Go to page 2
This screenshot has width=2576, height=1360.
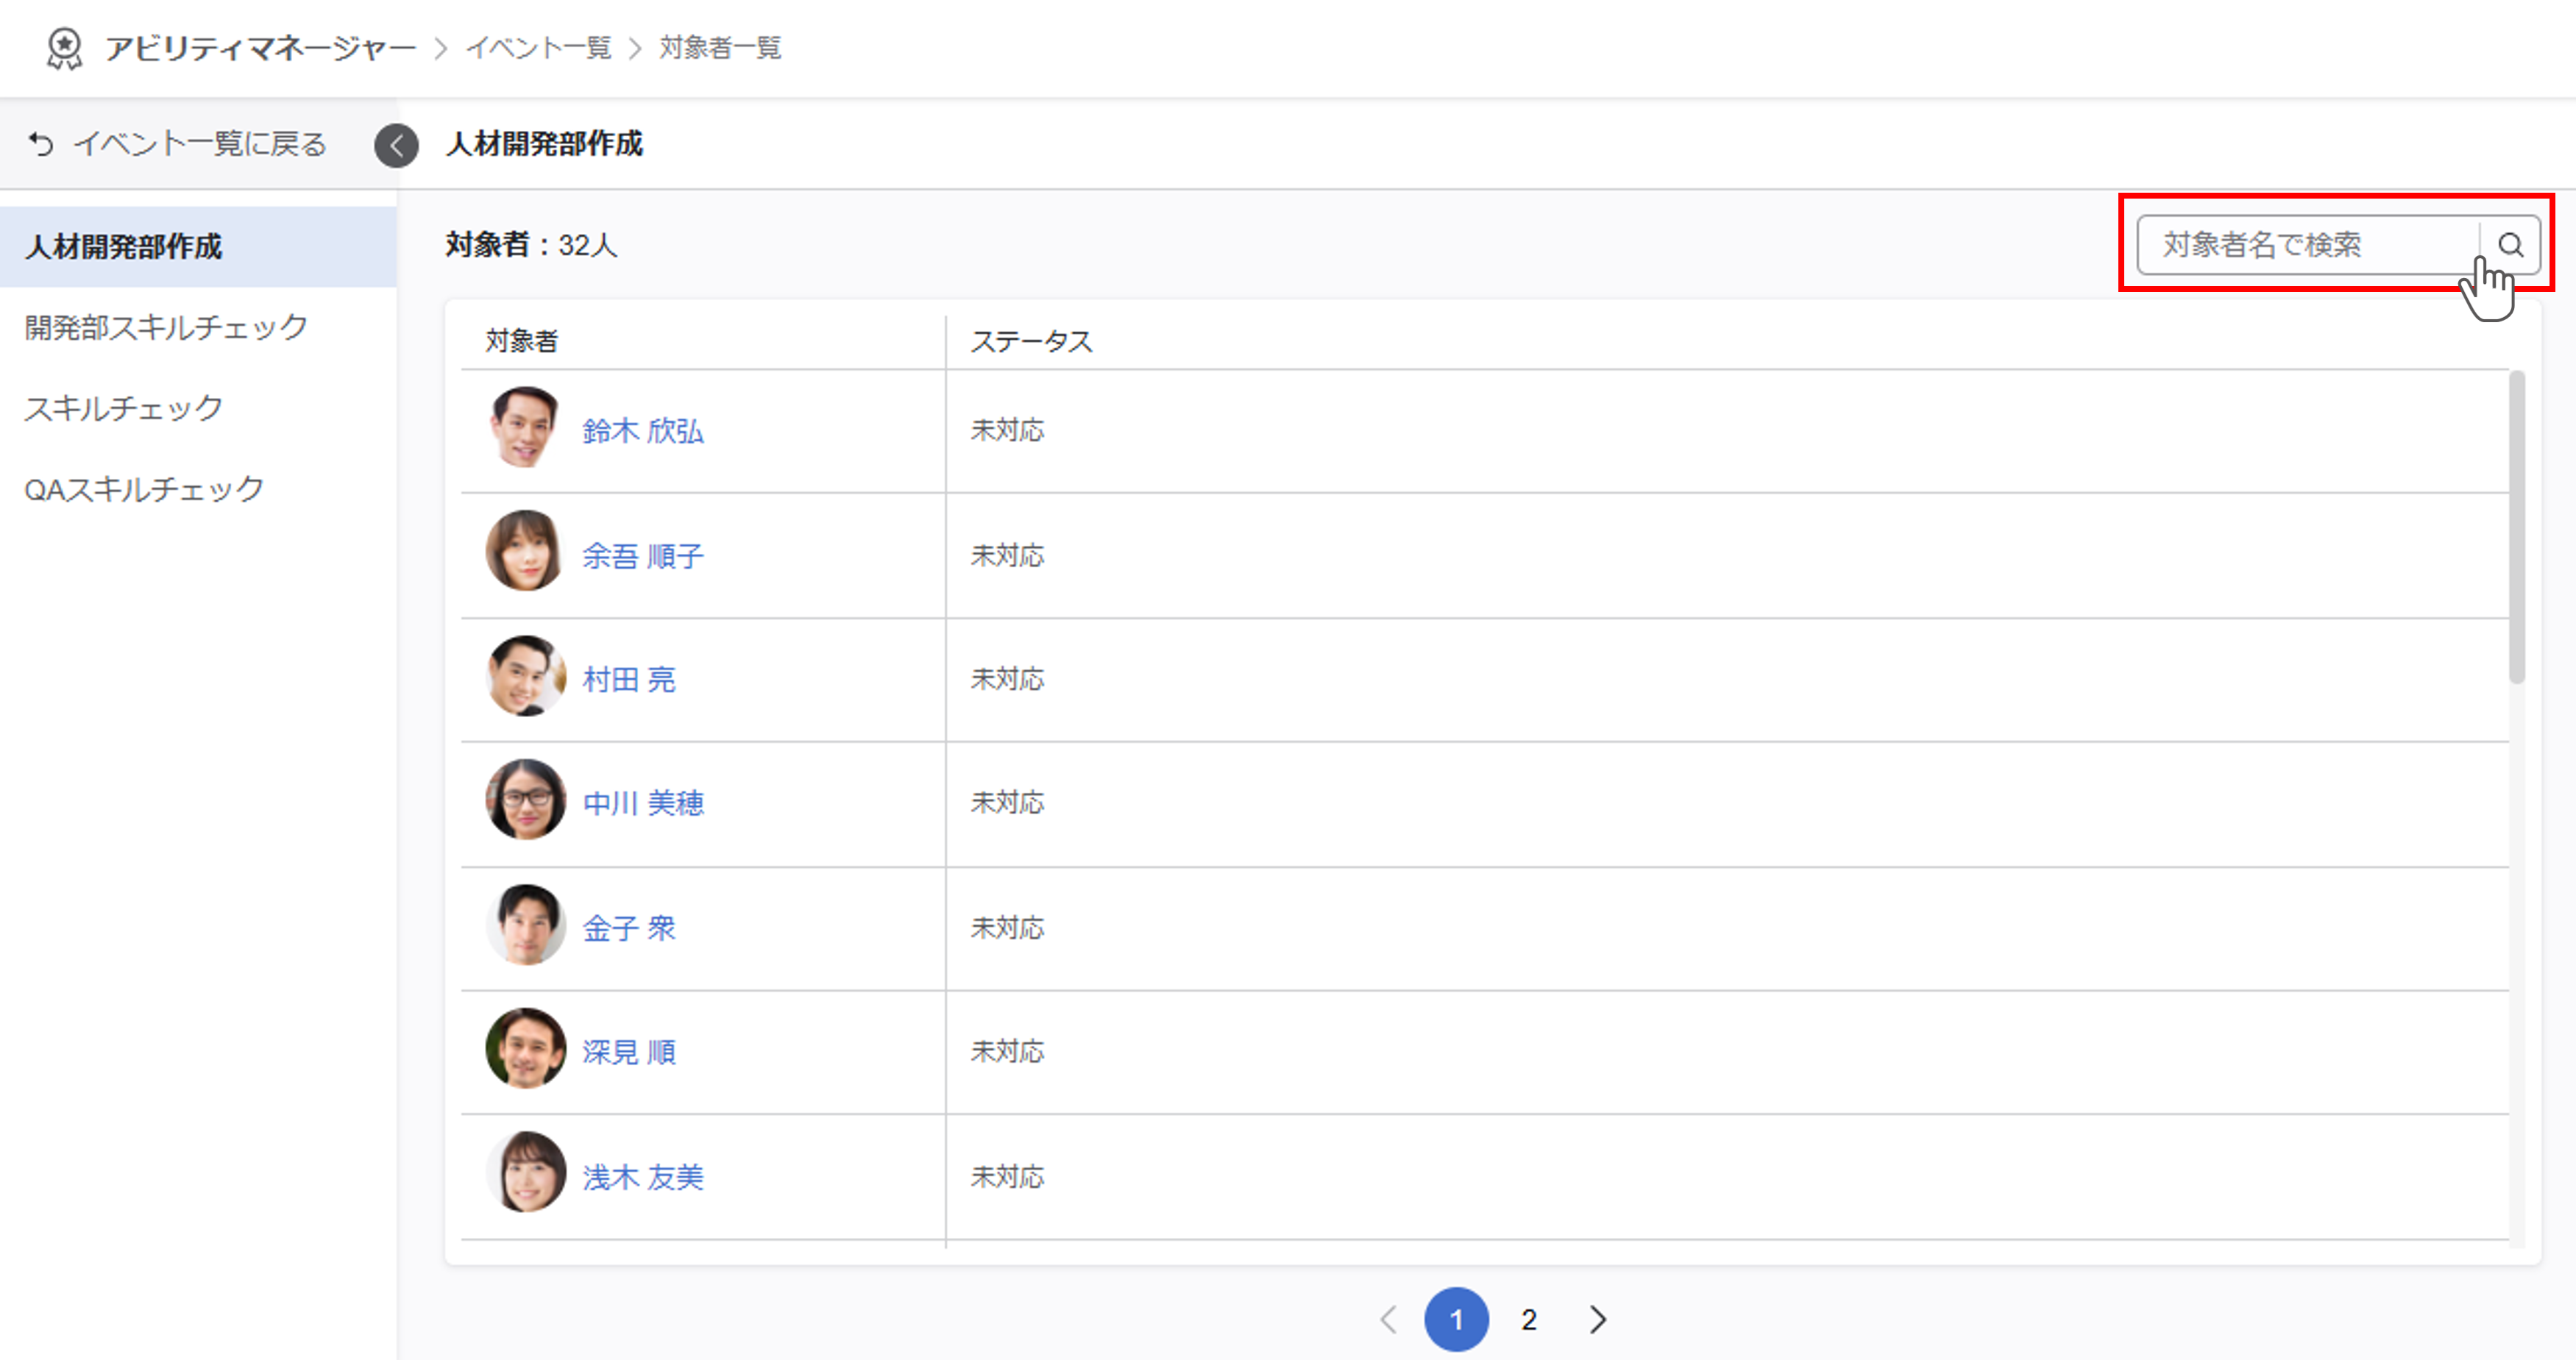tap(1528, 1319)
